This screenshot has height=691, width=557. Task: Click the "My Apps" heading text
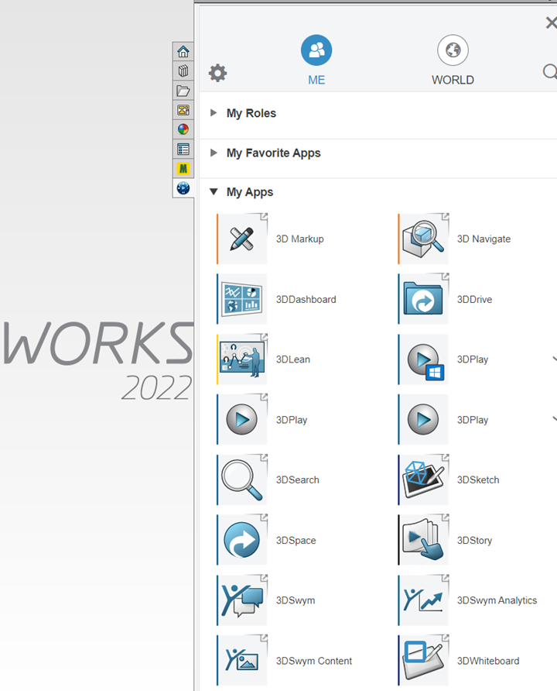click(250, 192)
